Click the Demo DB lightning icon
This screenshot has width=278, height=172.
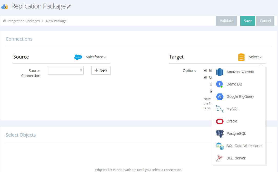click(220, 84)
